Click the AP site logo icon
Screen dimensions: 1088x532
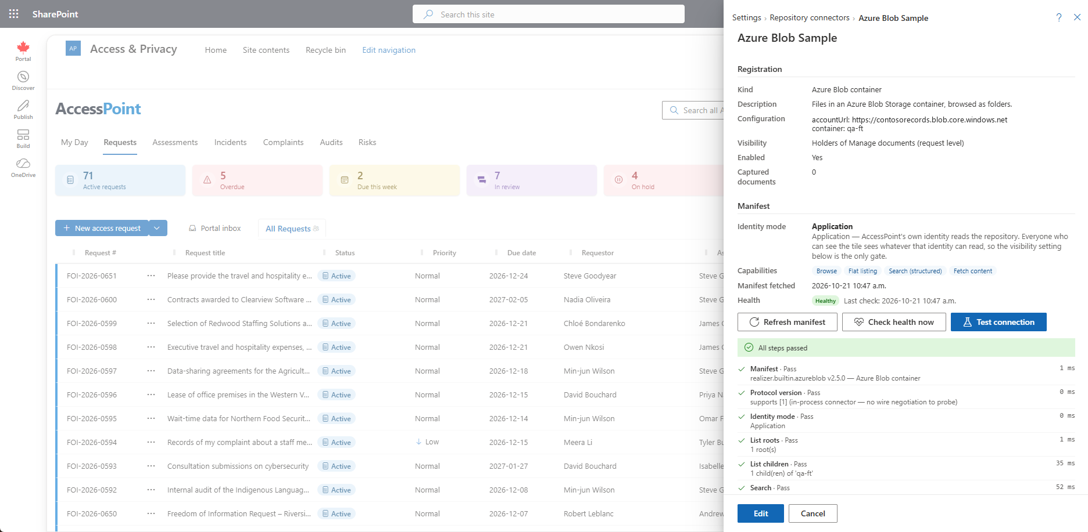click(73, 49)
